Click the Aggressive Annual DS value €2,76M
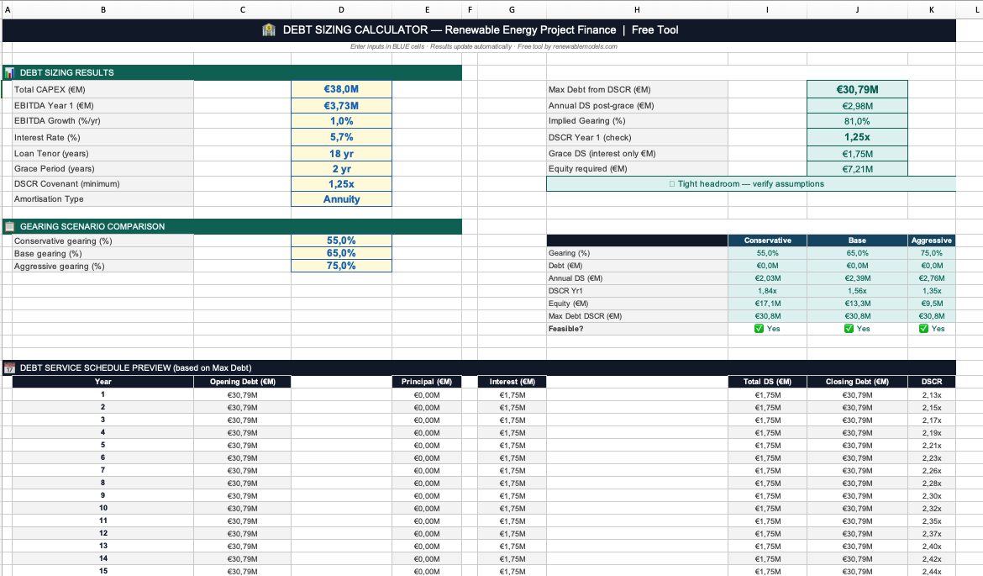 point(932,278)
